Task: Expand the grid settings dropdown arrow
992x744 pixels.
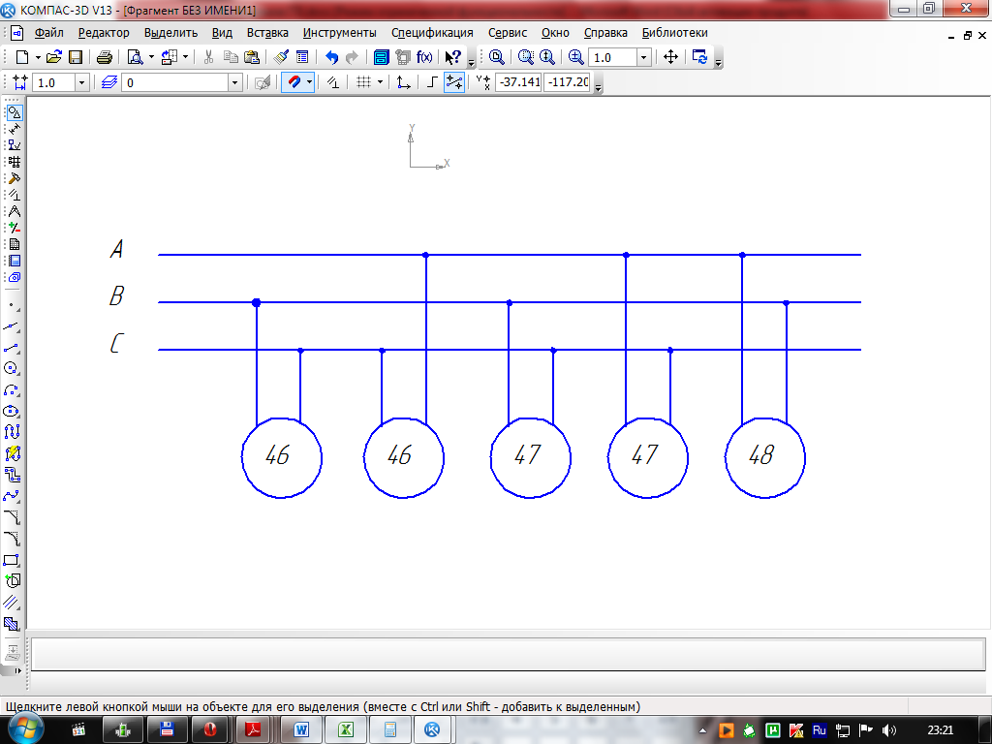Action: (x=380, y=82)
